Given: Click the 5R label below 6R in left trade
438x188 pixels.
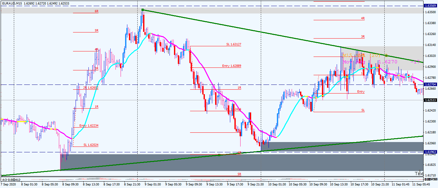Looking at the screenshot, I should [96, 31].
